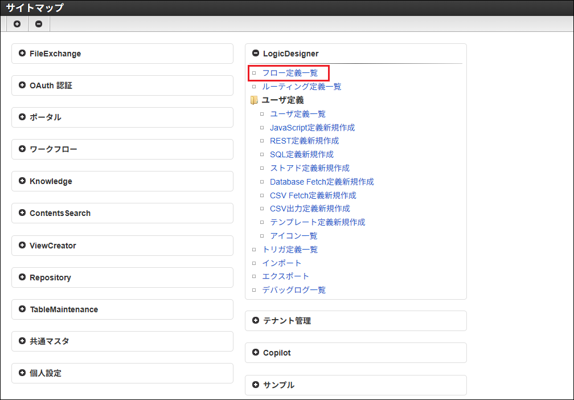Click plus icon next to Repository
Screen dimensions: 574x400
pyautogui.click(x=22, y=277)
